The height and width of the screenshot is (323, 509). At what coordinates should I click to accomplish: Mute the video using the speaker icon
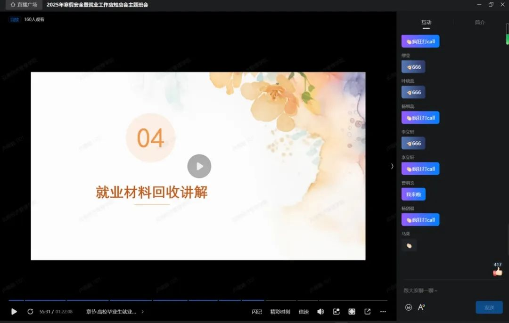pos(321,312)
